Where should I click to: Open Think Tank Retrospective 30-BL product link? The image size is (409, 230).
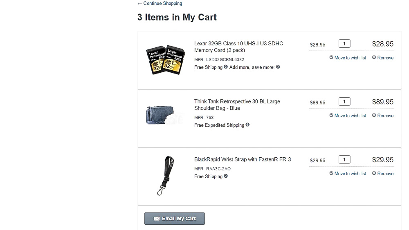coord(237,105)
